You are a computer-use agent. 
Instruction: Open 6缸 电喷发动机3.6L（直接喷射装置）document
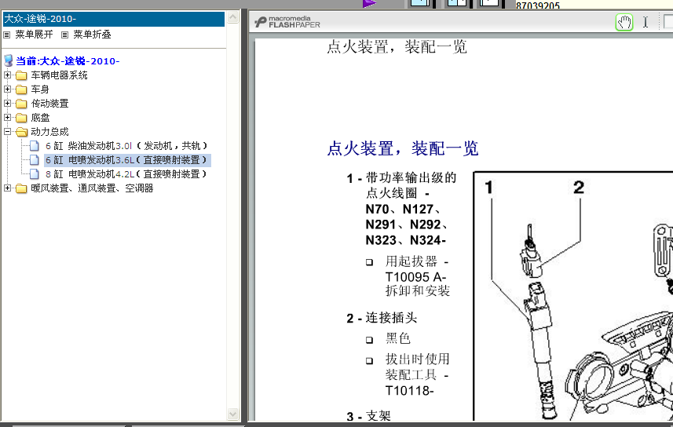pyautogui.click(x=126, y=160)
